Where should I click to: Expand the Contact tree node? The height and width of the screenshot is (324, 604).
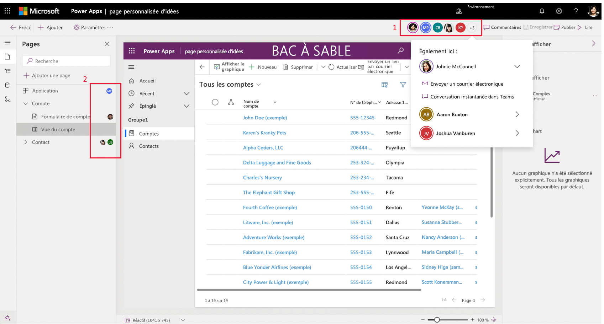pos(26,142)
